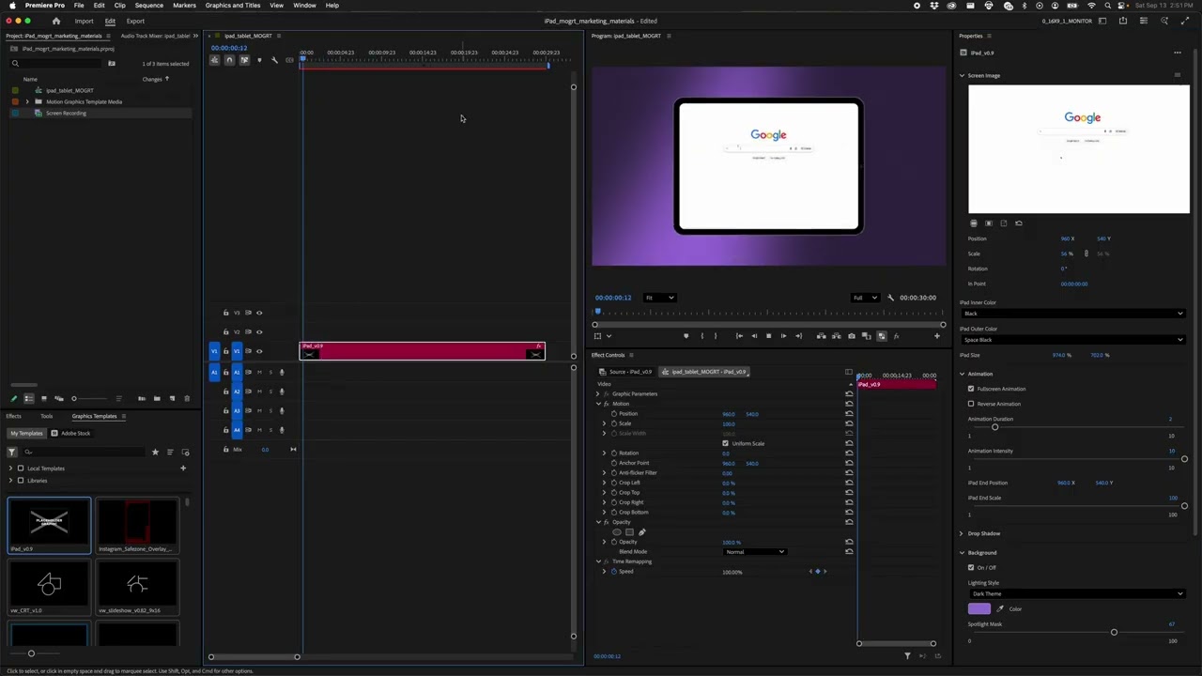Switch to Tools tab
The width and height of the screenshot is (1202, 676).
[x=46, y=416]
